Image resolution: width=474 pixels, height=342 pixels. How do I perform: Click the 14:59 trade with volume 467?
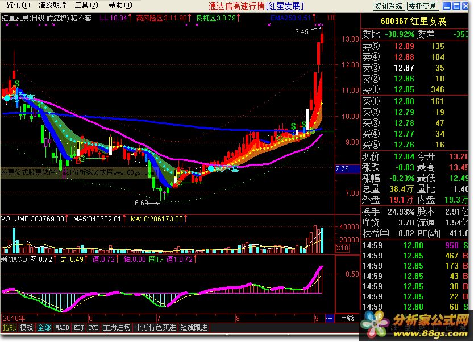point(415,256)
